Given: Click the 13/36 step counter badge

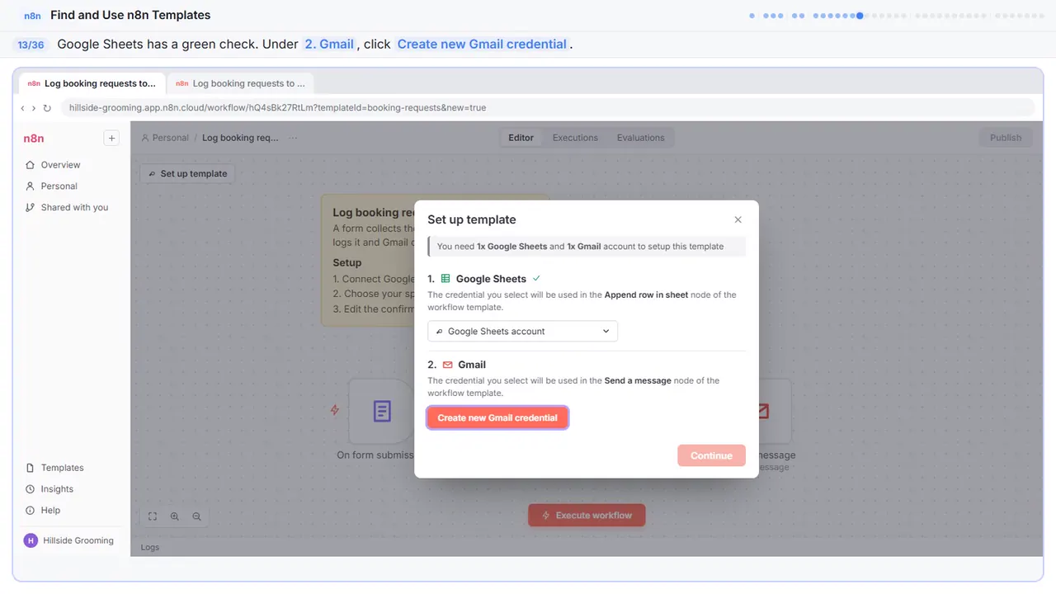Looking at the screenshot, I should [31, 45].
